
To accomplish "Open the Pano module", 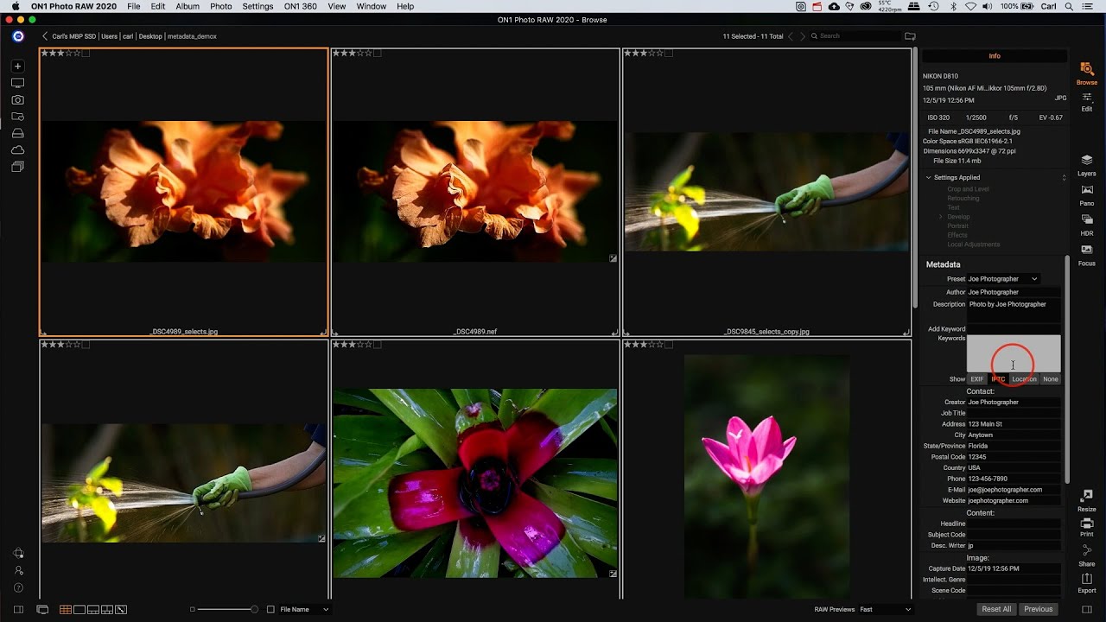I will click(1087, 194).
